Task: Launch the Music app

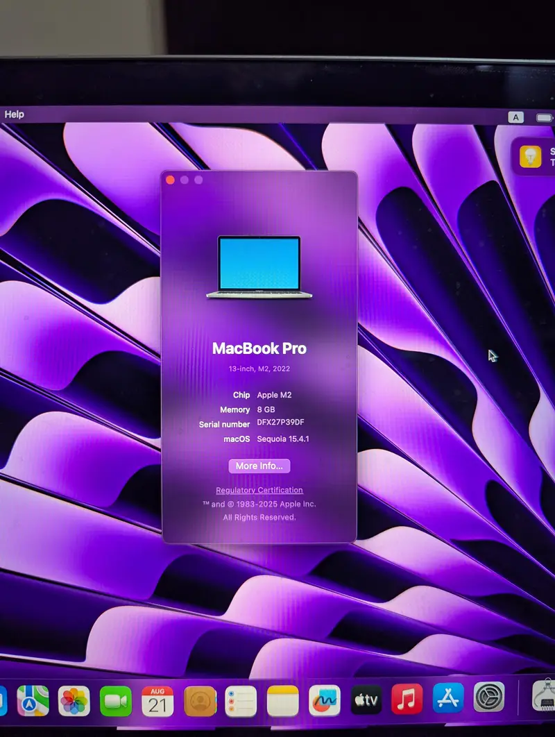Action: tap(407, 700)
